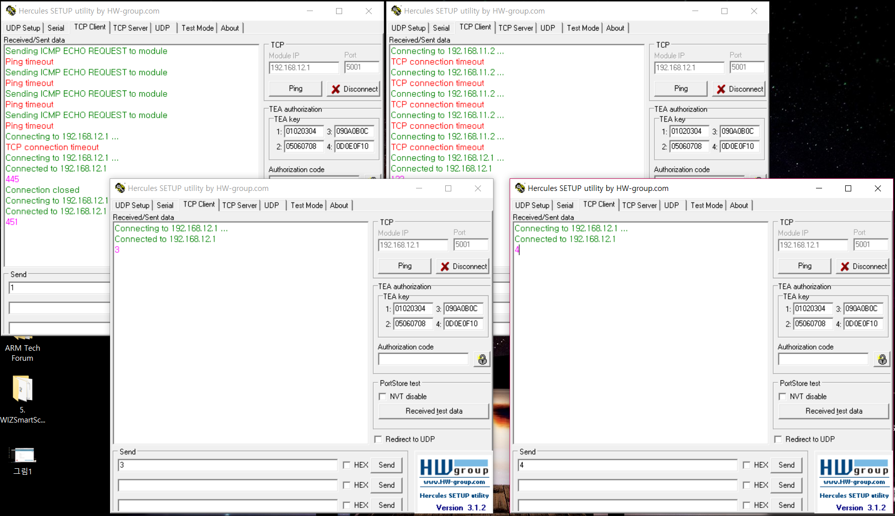Viewport: 895px width, 516px height.
Task: Check Redirect to UDP in bottom-right window
Action: [x=778, y=439]
